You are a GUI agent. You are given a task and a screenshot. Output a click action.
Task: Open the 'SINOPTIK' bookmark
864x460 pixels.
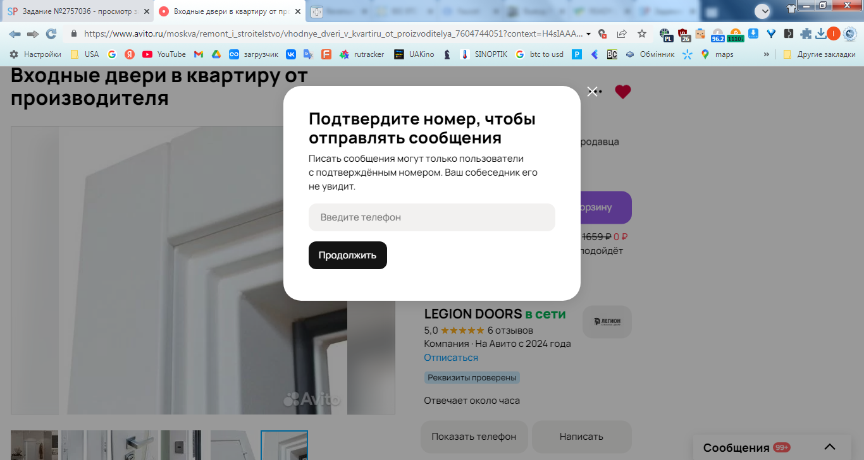tap(484, 54)
